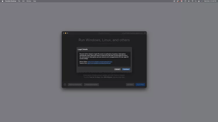Click the date and time display
The width and height of the screenshot is (218, 122).
pos(210,1)
